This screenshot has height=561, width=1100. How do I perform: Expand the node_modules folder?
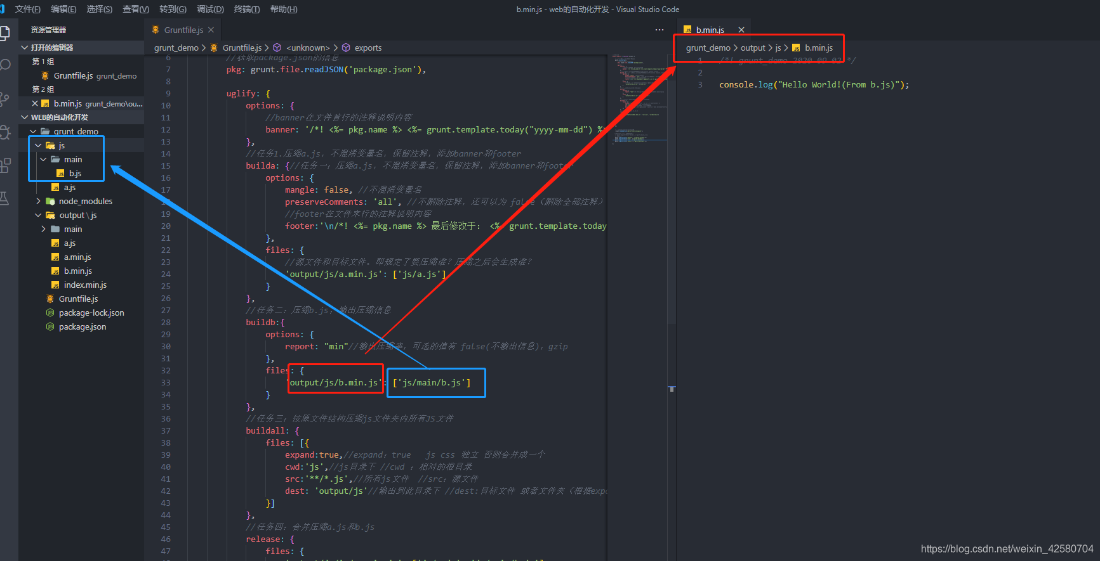(38, 201)
